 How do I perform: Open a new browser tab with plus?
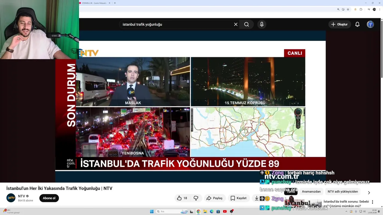click(115, 3)
